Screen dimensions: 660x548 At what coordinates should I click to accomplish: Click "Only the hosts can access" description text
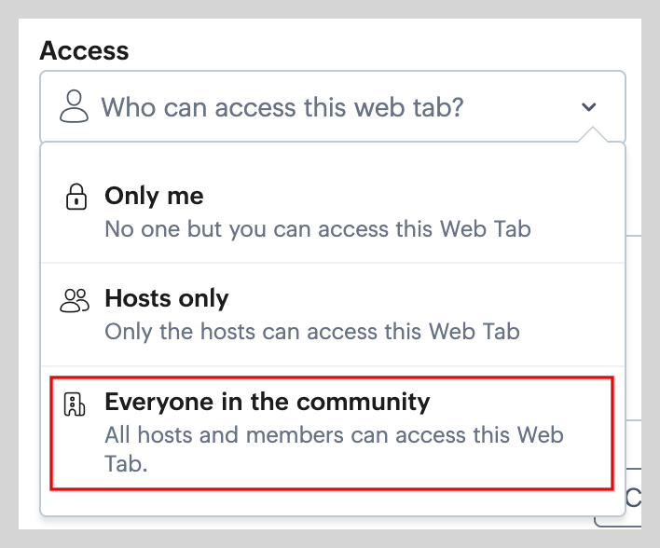tap(311, 331)
